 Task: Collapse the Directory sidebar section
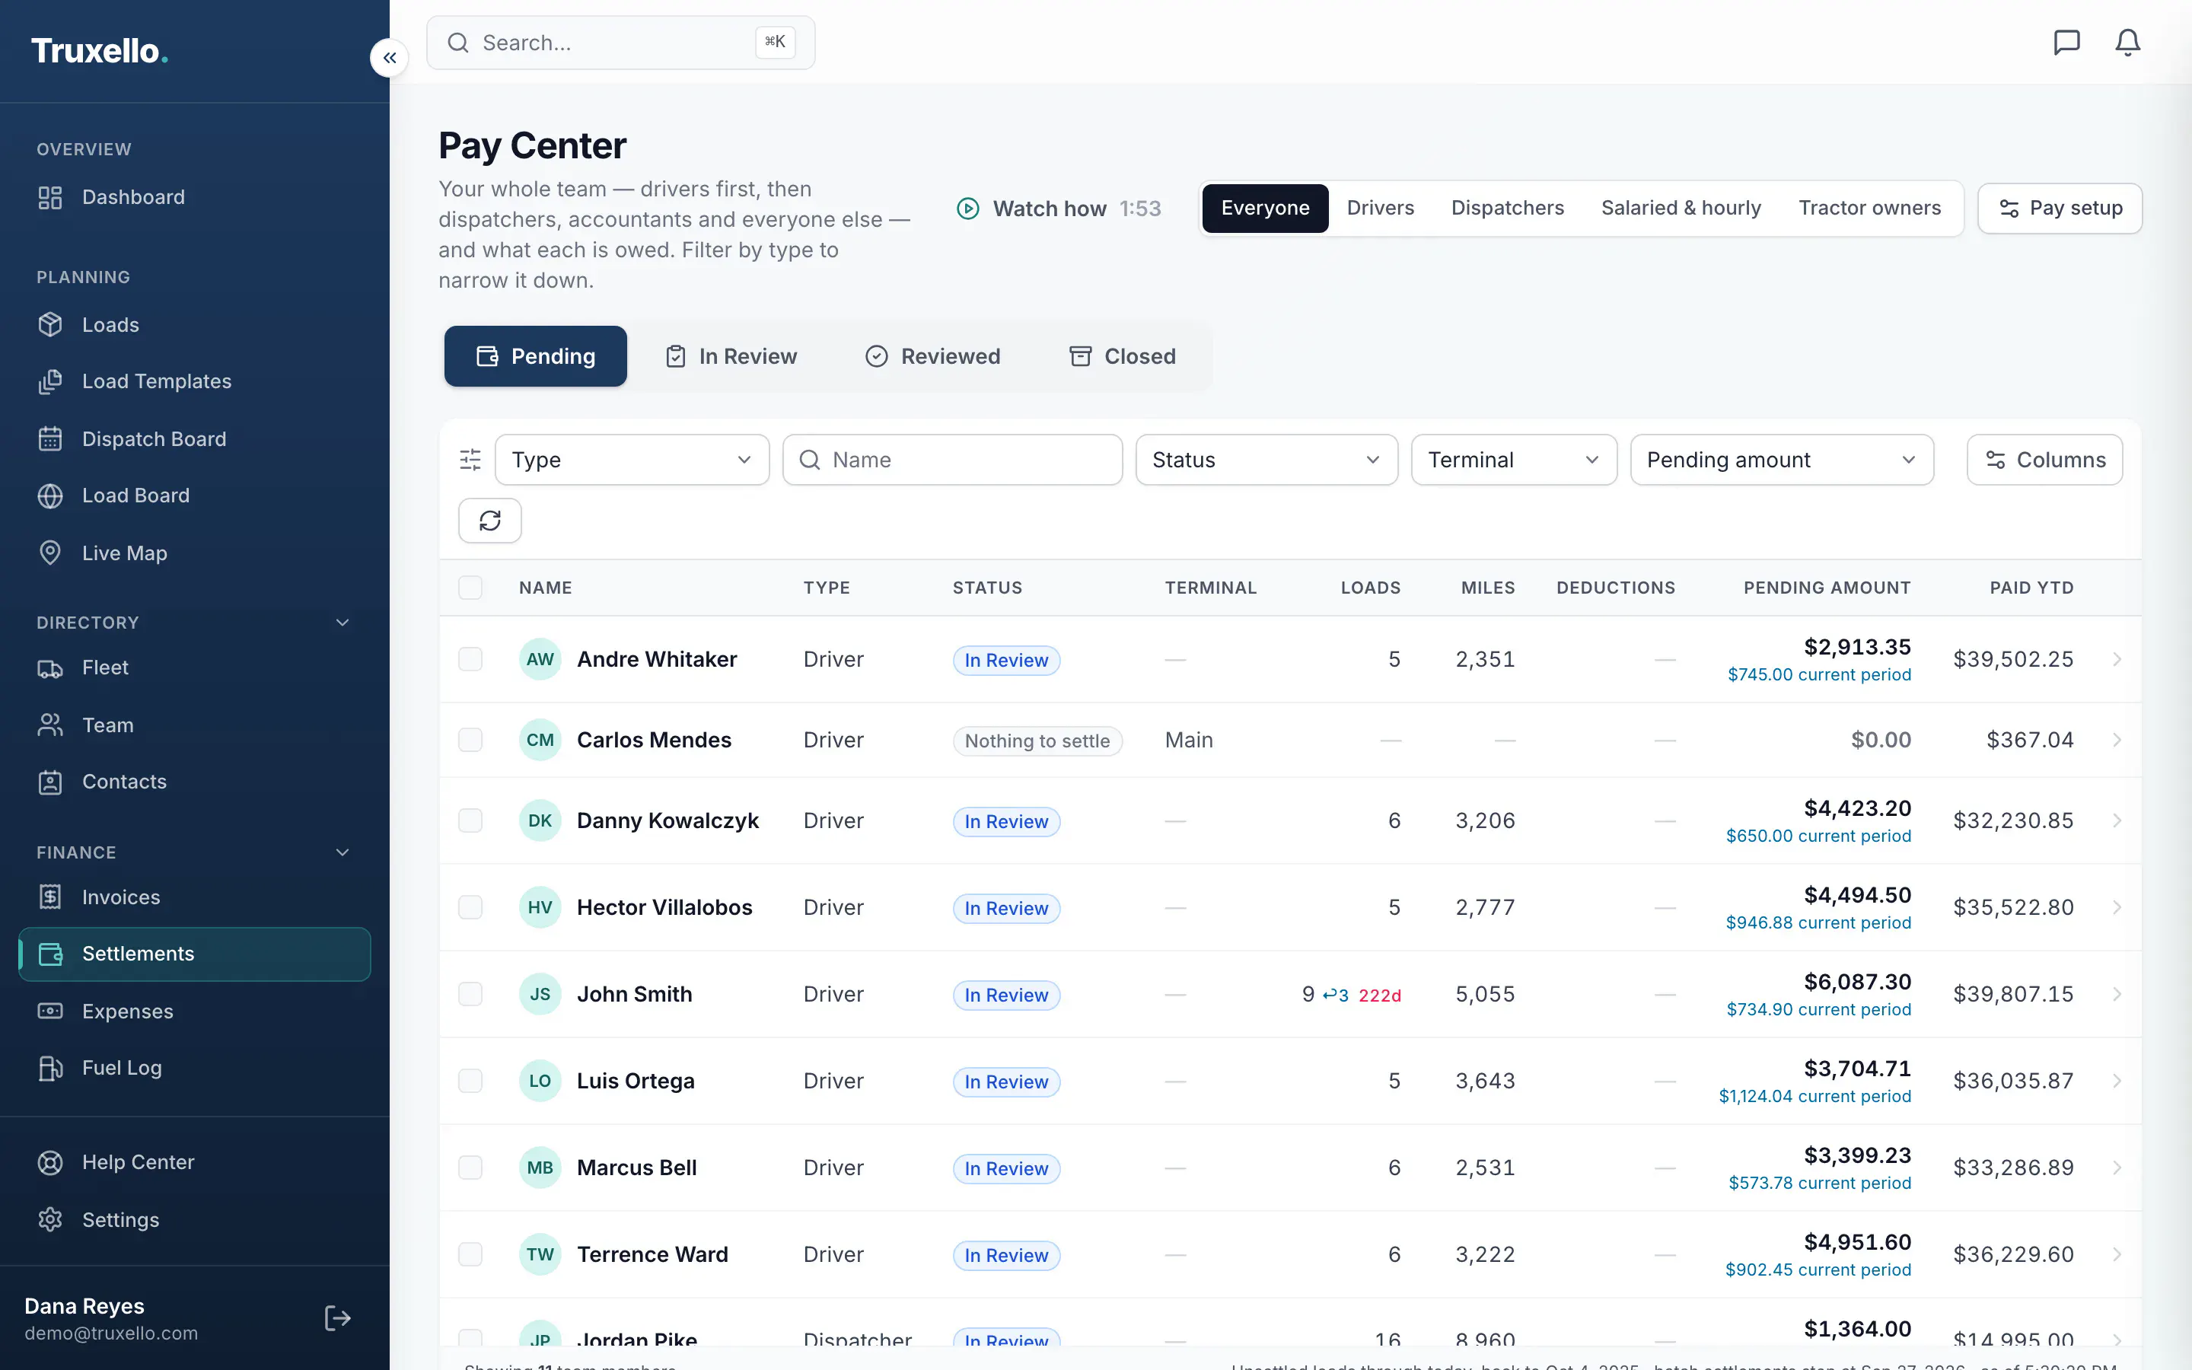[x=342, y=623]
